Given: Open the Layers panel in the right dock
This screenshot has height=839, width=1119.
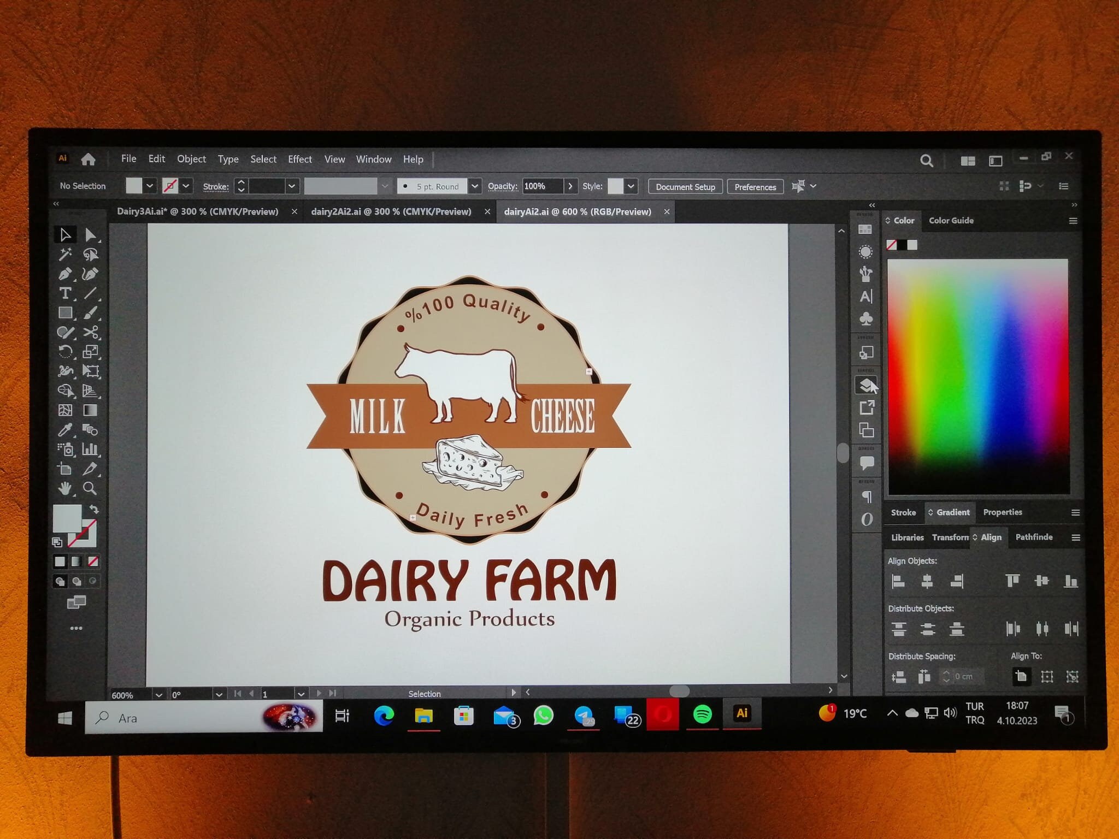Looking at the screenshot, I should (867, 385).
